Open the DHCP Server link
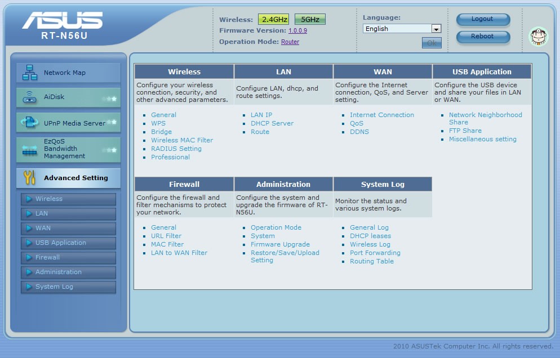This screenshot has width=560, height=358. 272,123
